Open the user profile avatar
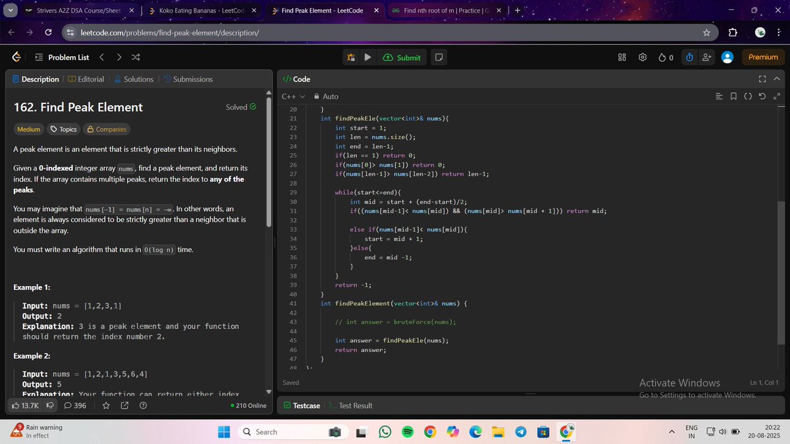 pyautogui.click(x=727, y=57)
